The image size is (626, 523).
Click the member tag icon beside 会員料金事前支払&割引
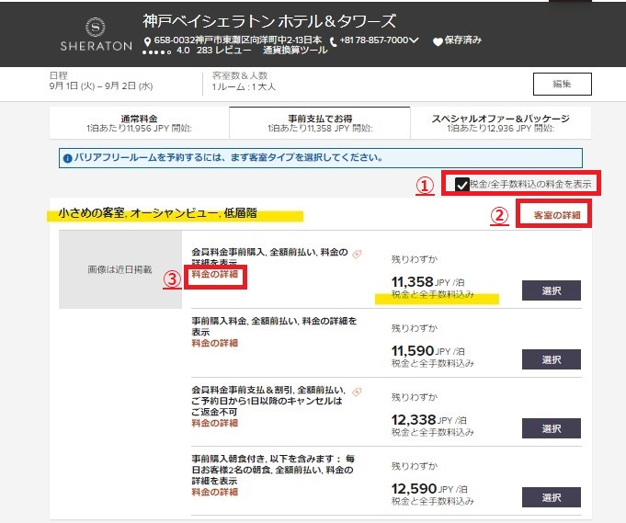coord(357,392)
